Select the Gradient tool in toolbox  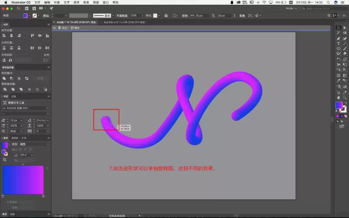[x=345, y=75]
